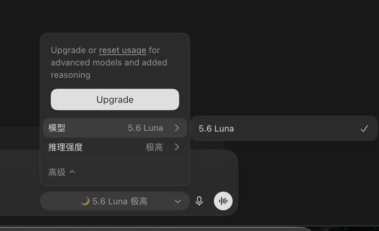Viewport: 379px width, 231px height.
Task: Click the upward caret next to 高级
Action: (72, 172)
